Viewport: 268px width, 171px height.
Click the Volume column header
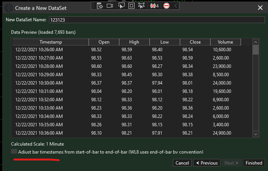(x=225, y=42)
